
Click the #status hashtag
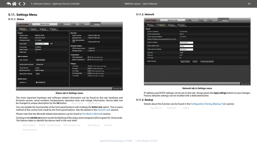(x=108, y=125)
